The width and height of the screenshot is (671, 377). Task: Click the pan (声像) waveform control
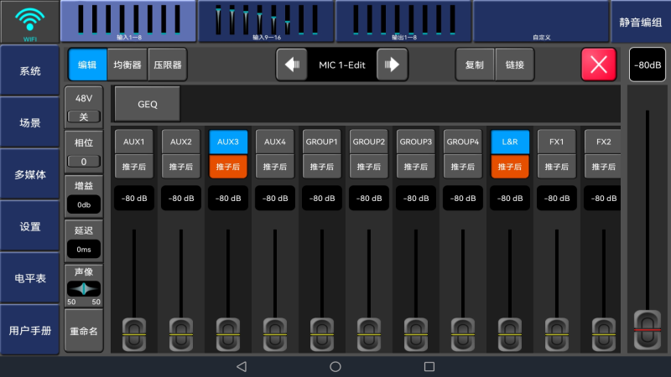pos(84,288)
